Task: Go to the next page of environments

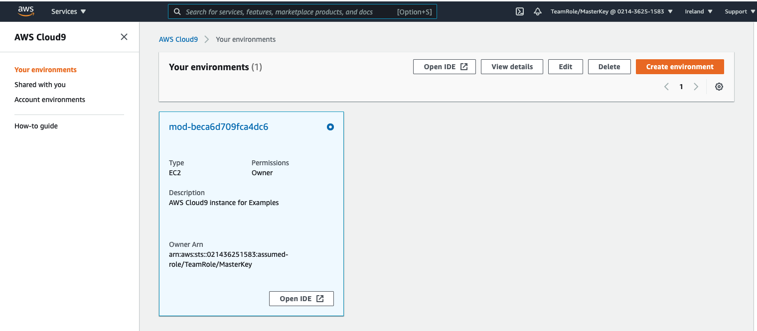Action: click(x=696, y=87)
